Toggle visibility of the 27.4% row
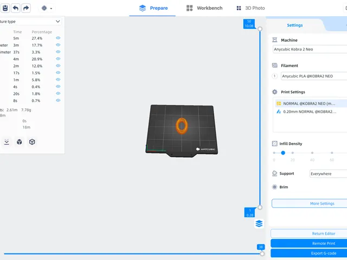 click(58, 38)
